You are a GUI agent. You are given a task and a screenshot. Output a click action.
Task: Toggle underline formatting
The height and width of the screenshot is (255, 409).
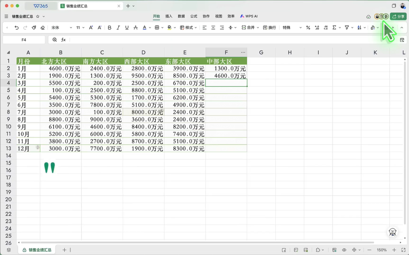point(127,28)
